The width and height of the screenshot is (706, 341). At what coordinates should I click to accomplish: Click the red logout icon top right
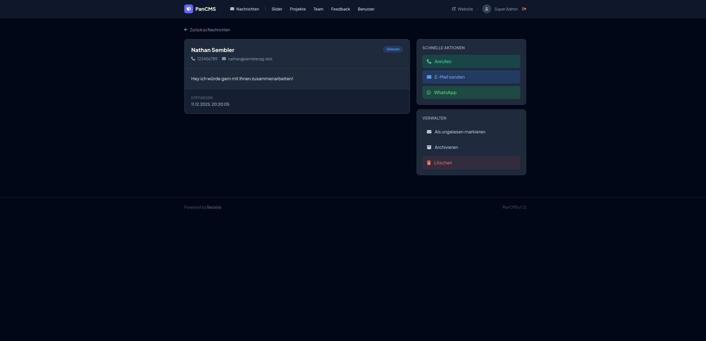525,9
